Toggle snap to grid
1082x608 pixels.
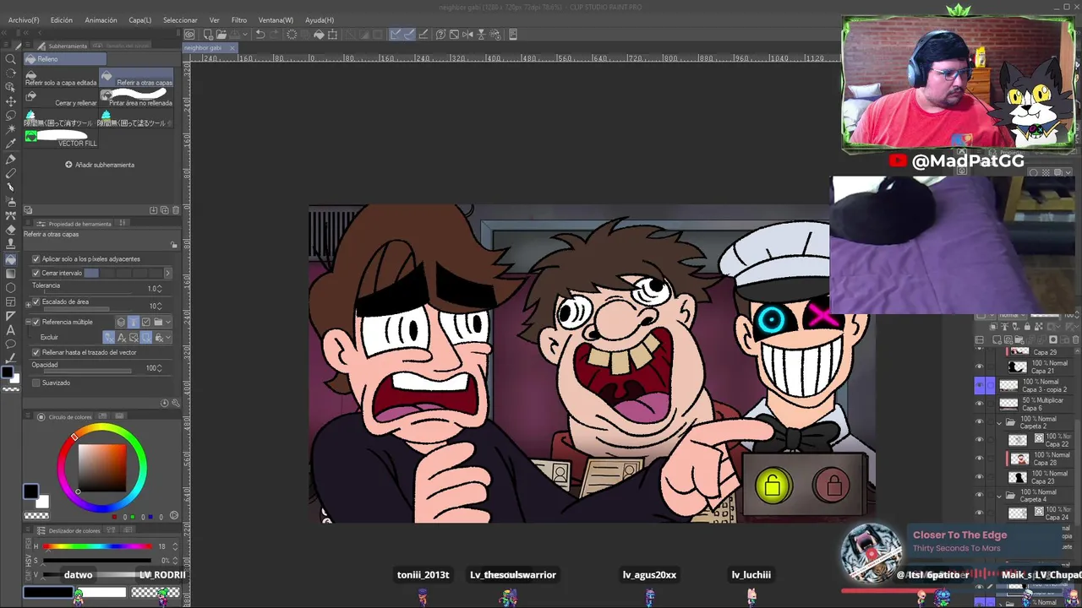424,35
